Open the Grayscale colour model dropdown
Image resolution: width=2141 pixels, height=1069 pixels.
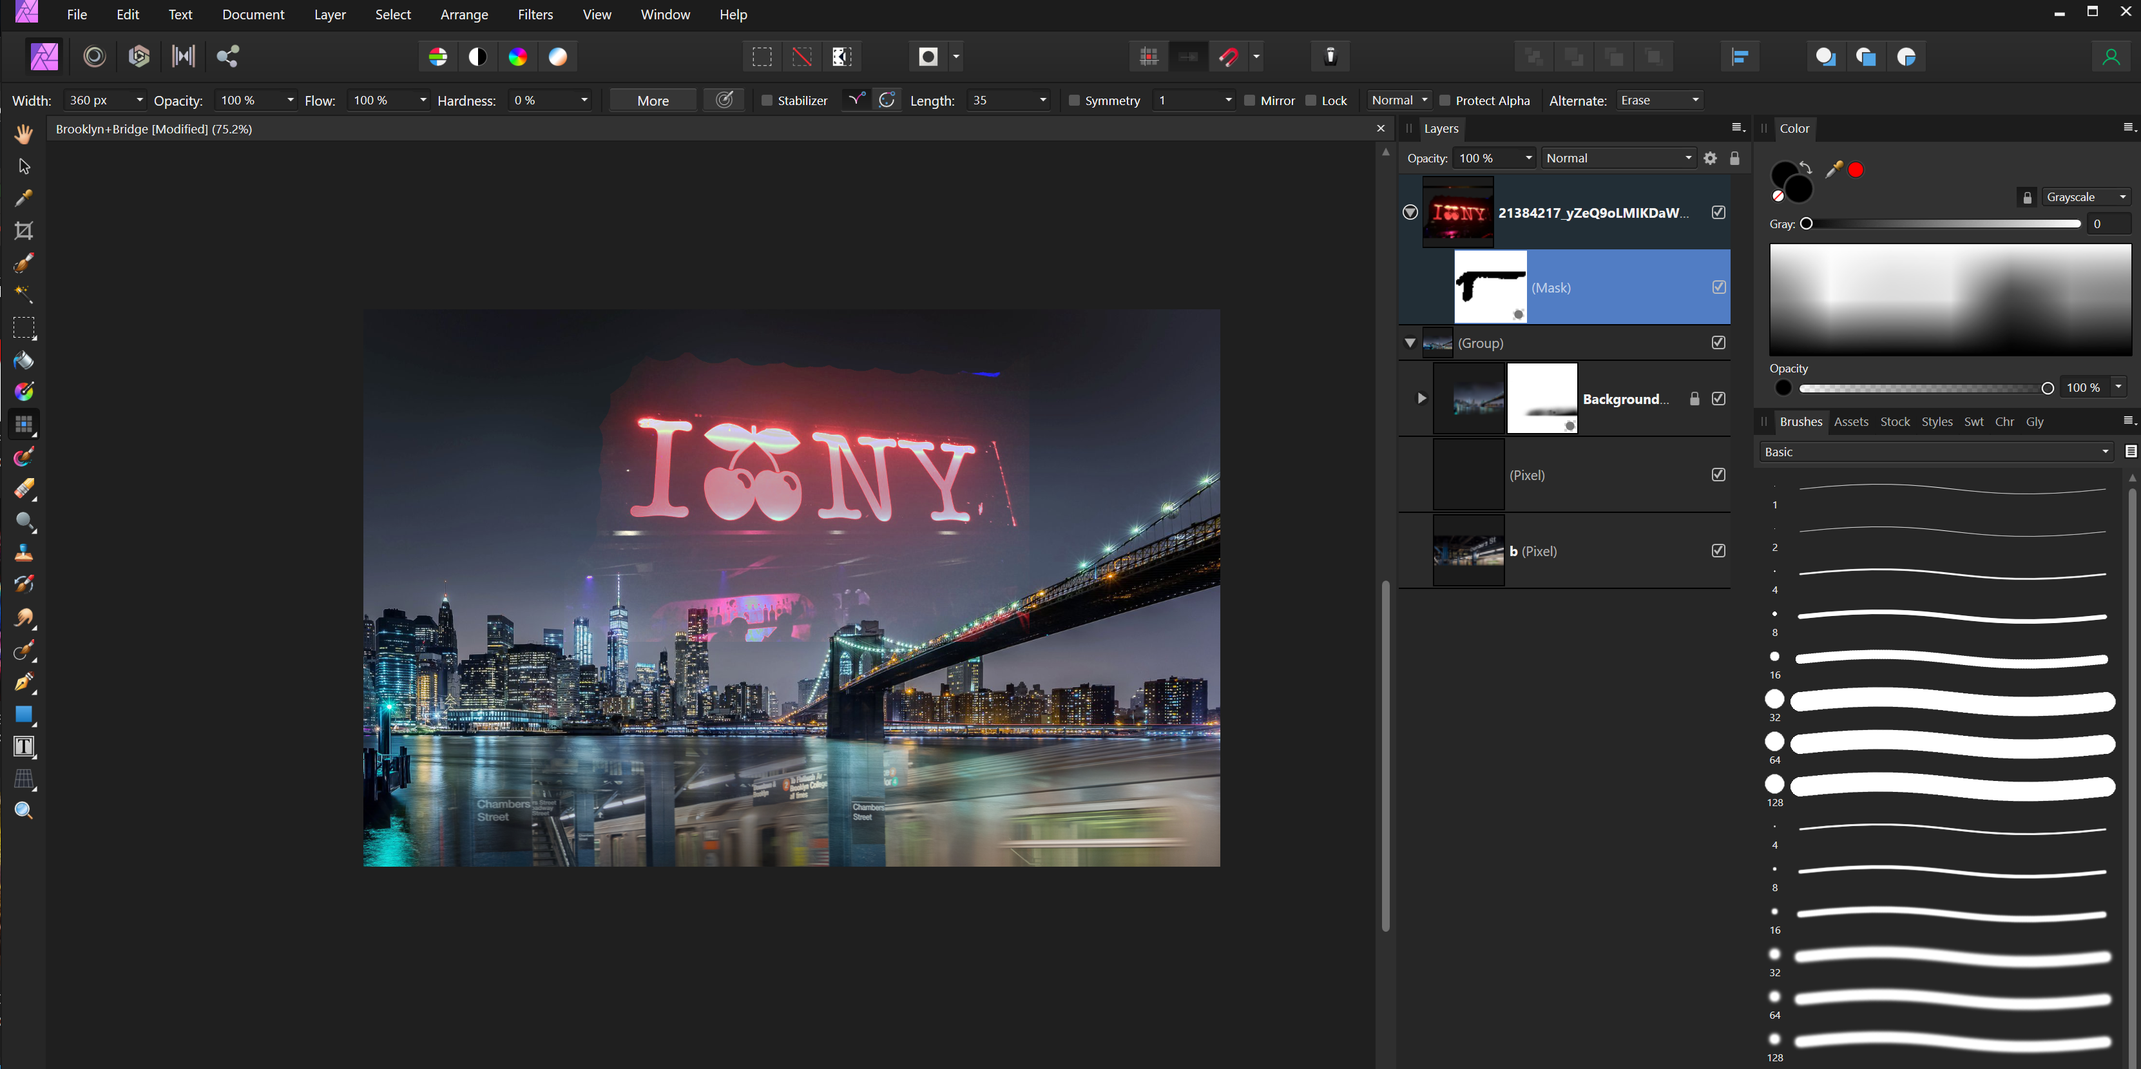2086,197
